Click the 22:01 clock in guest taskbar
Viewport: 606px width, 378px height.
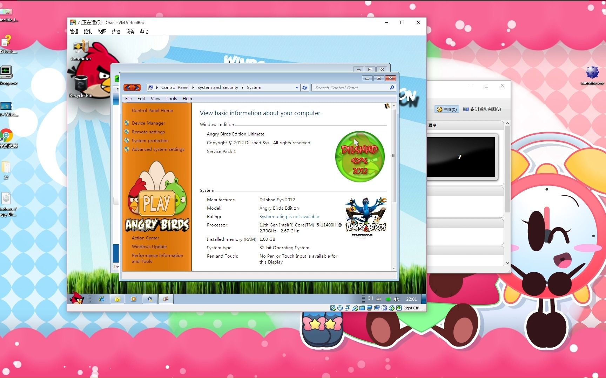[411, 299]
